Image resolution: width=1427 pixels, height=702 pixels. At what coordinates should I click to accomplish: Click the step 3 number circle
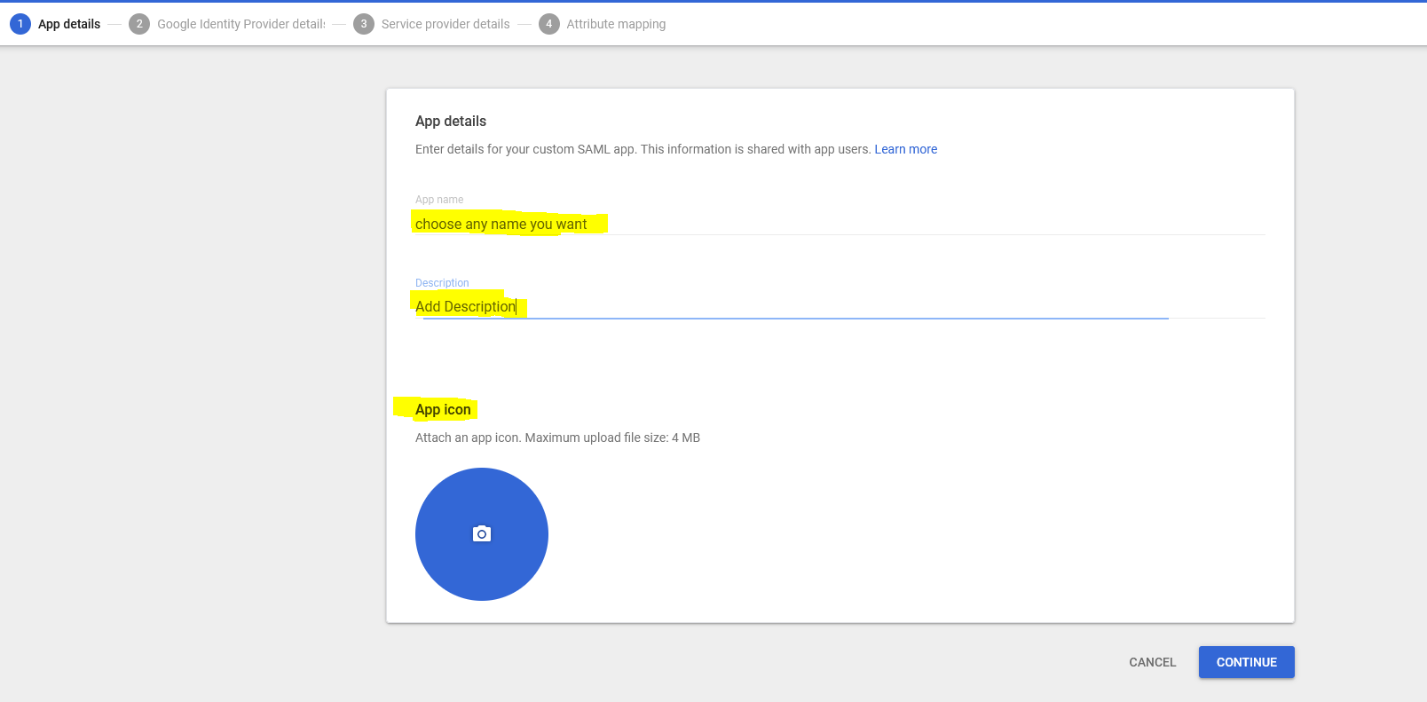[364, 24]
